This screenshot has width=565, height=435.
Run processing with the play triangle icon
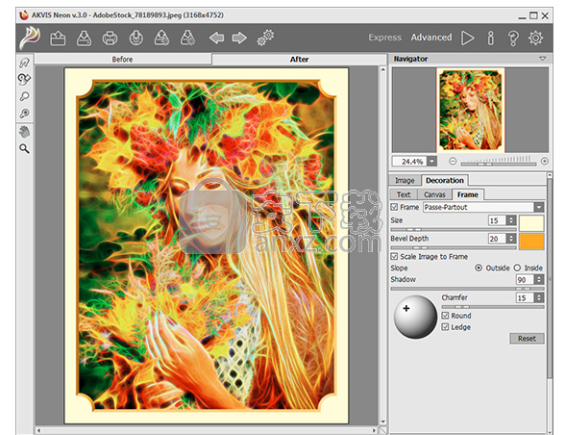(468, 38)
